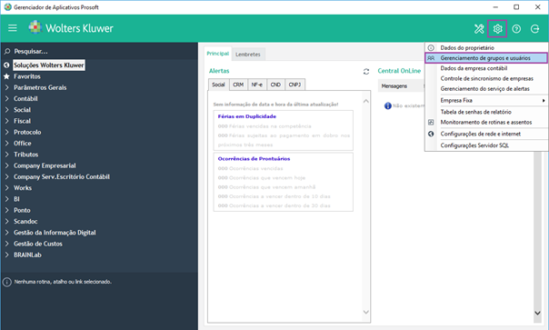The image size is (549, 330).
Task: Click the Dados do proprietário info icon
Action: (431, 47)
